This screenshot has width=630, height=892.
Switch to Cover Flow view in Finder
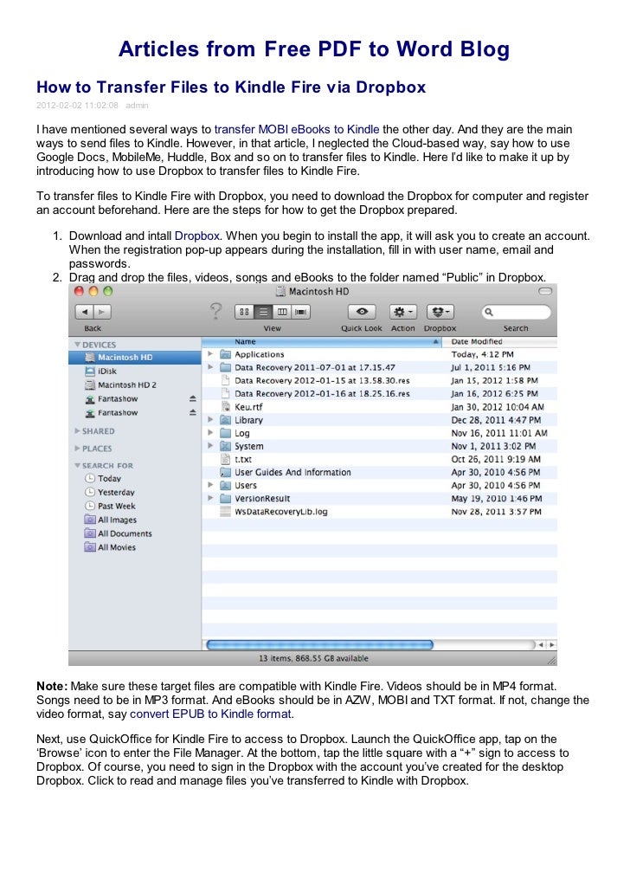tap(300, 312)
